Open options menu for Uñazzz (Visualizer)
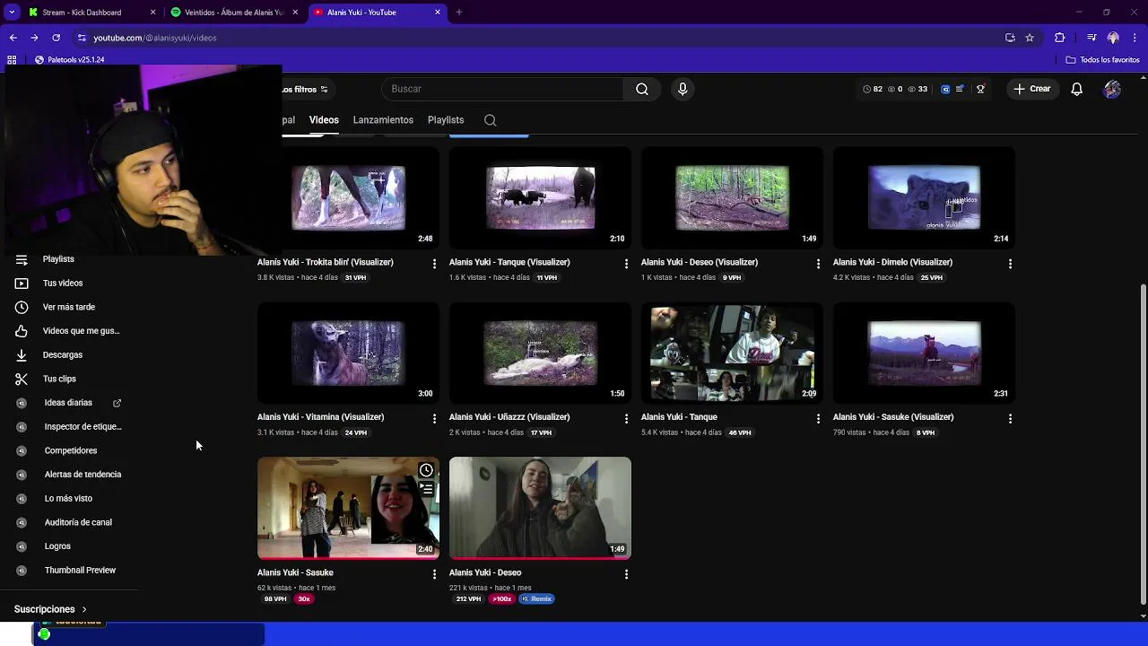The image size is (1148, 646). [626, 418]
